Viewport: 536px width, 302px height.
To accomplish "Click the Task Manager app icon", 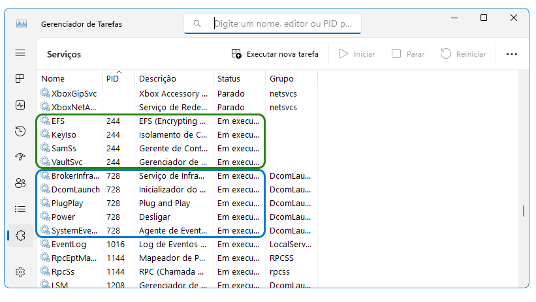I will [22, 23].
